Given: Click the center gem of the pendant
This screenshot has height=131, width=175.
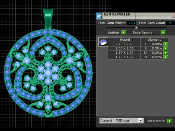Looking at the screenshot, I should [48, 73].
